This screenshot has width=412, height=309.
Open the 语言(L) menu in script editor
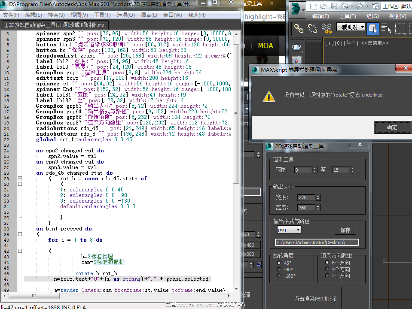tap(149, 15)
